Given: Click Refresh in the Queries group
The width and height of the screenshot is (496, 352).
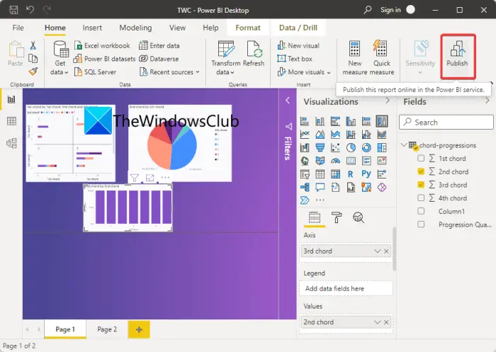Looking at the screenshot, I should (254, 54).
